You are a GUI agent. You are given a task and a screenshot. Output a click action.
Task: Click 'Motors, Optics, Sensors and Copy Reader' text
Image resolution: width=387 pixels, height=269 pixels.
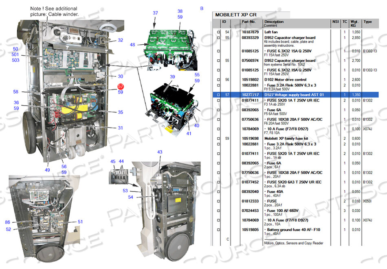pyautogui.click(x=293, y=243)
